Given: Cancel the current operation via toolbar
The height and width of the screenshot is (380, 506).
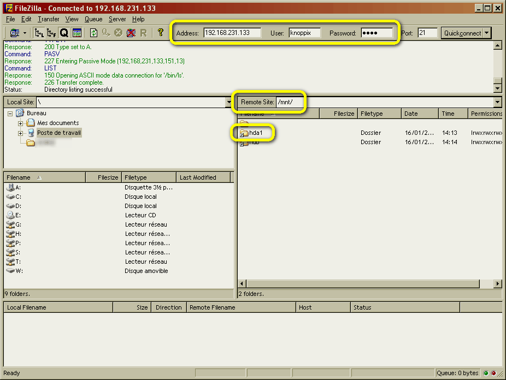Looking at the screenshot, I should 119,33.
